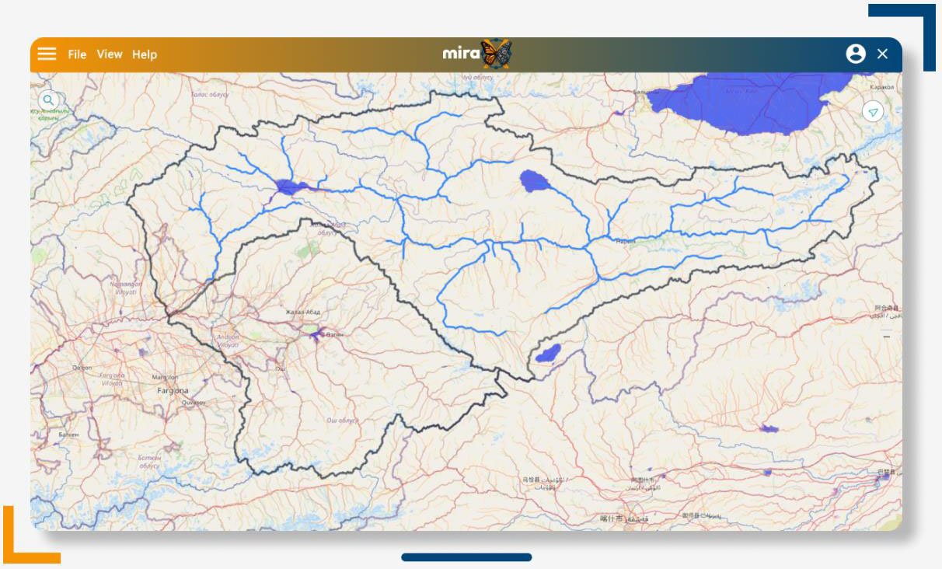Open the File menu
The image size is (942, 569).
(x=77, y=54)
